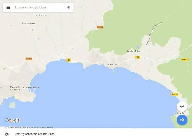Select the Isla Plana town label
This screenshot has width=192, height=137.
coord(112,65)
